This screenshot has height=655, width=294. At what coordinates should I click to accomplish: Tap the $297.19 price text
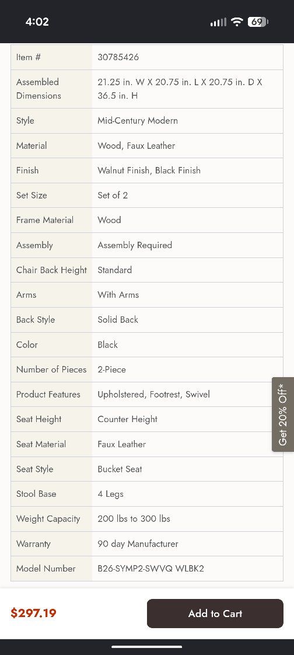pyautogui.click(x=33, y=613)
